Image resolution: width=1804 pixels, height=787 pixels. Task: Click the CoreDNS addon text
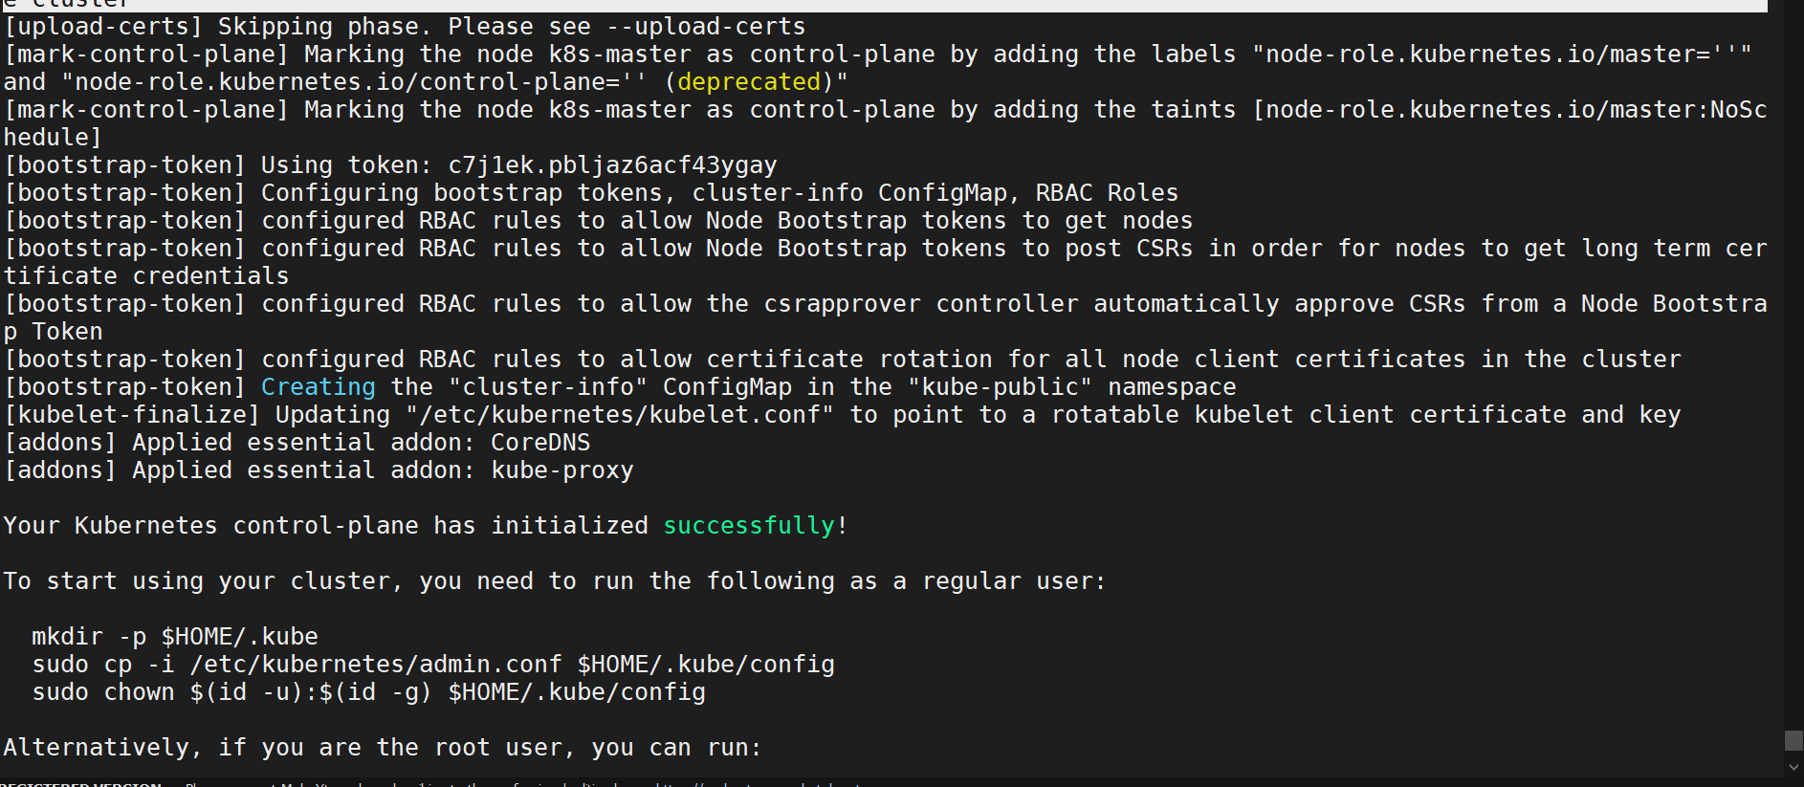[540, 443]
